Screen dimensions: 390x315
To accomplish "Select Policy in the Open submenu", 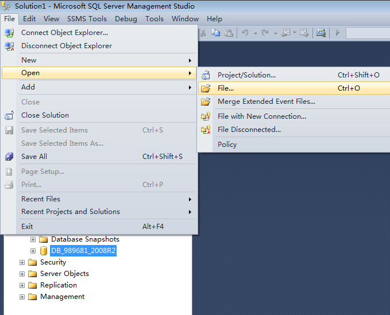I will (x=227, y=145).
